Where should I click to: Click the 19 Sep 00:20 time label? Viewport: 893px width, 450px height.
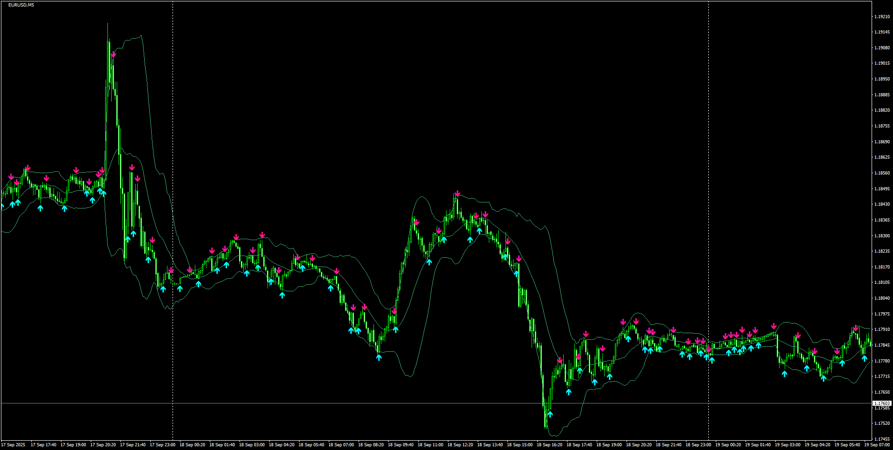(x=728, y=445)
